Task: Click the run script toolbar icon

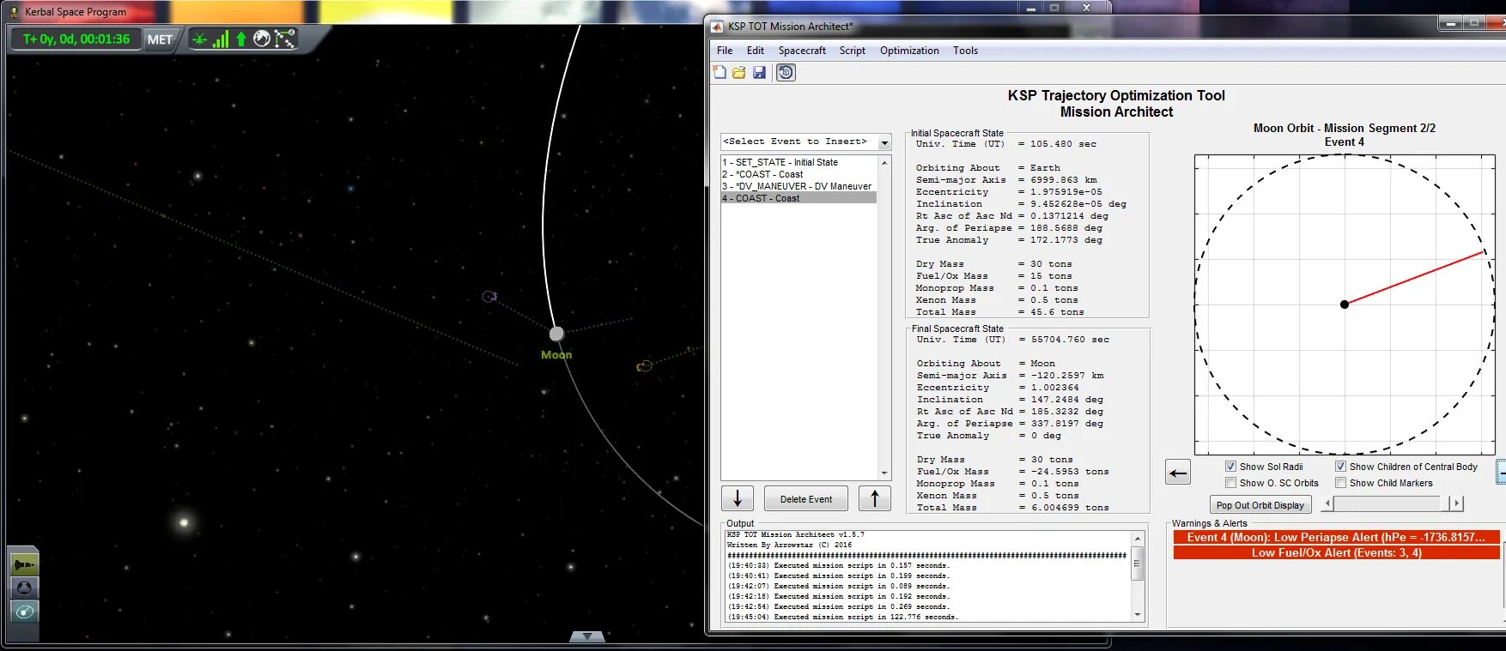Action: pos(786,73)
